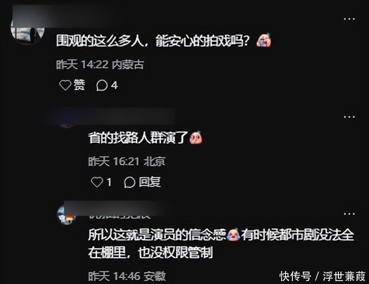Click the 赞 like label
The width and height of the screenshot is (369, 284).
pyautogui.click(x=79, y=85)
